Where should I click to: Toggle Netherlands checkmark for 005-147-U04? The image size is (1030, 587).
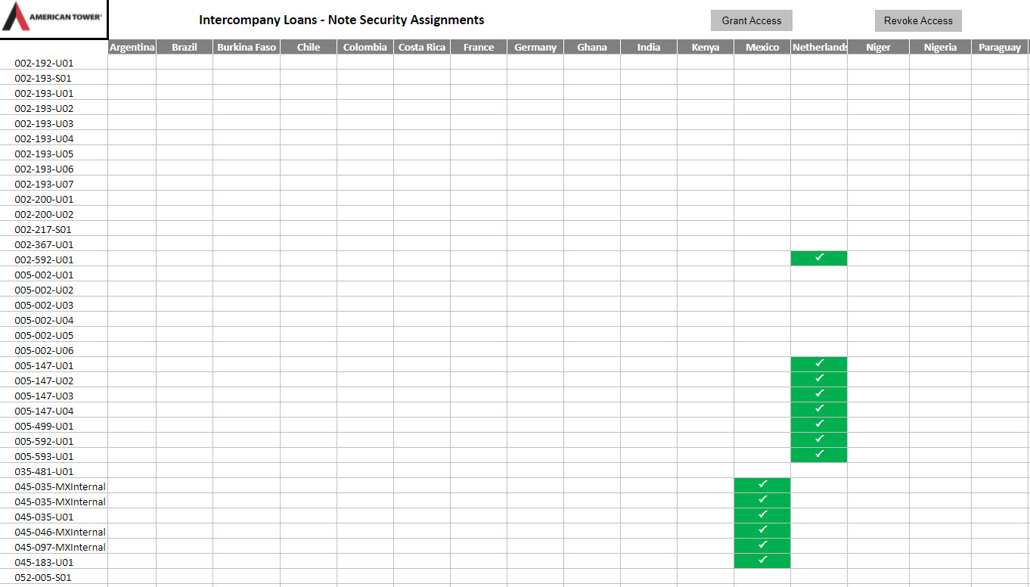(819, 410)
